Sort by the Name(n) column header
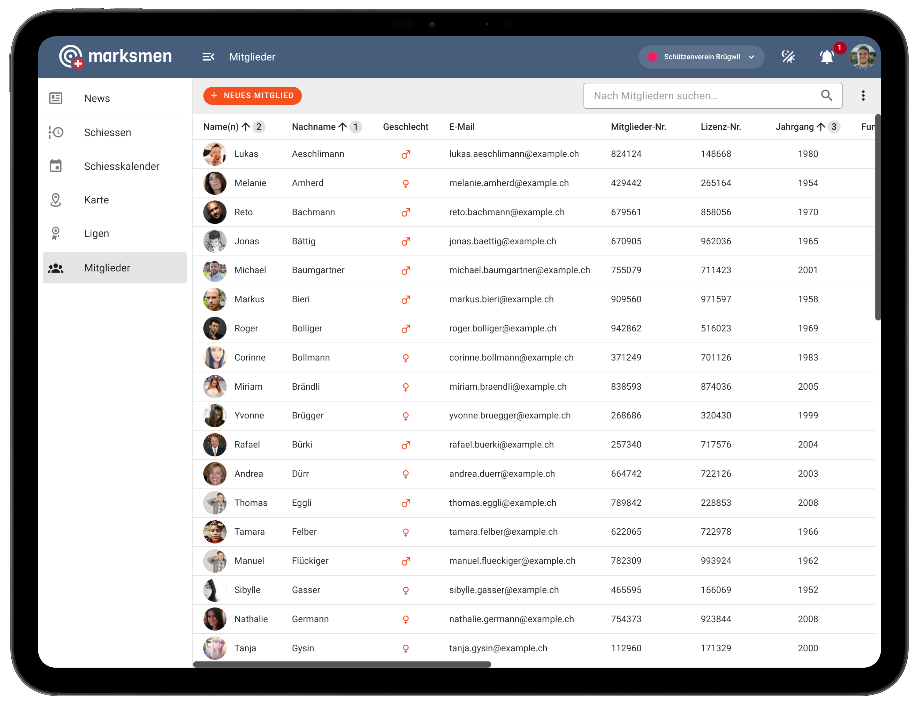The image size is (919, 704). pos(221,127)
